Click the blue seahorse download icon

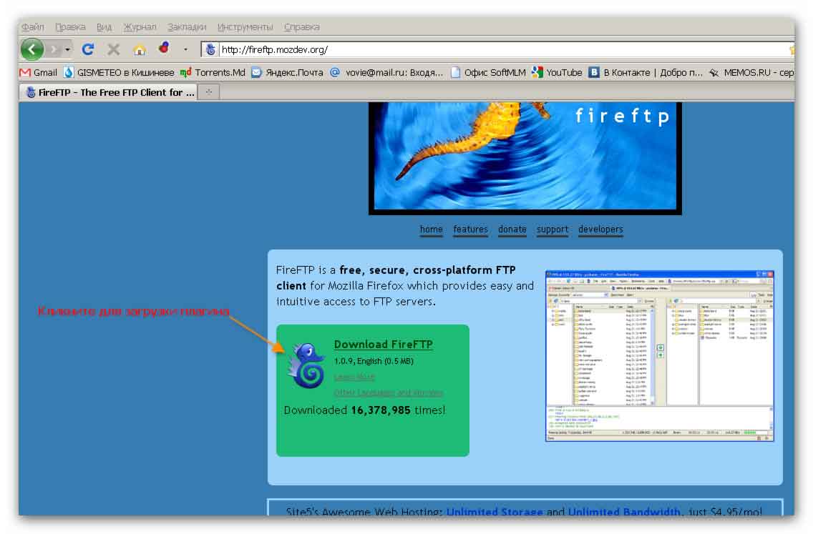tap(306, 366)
